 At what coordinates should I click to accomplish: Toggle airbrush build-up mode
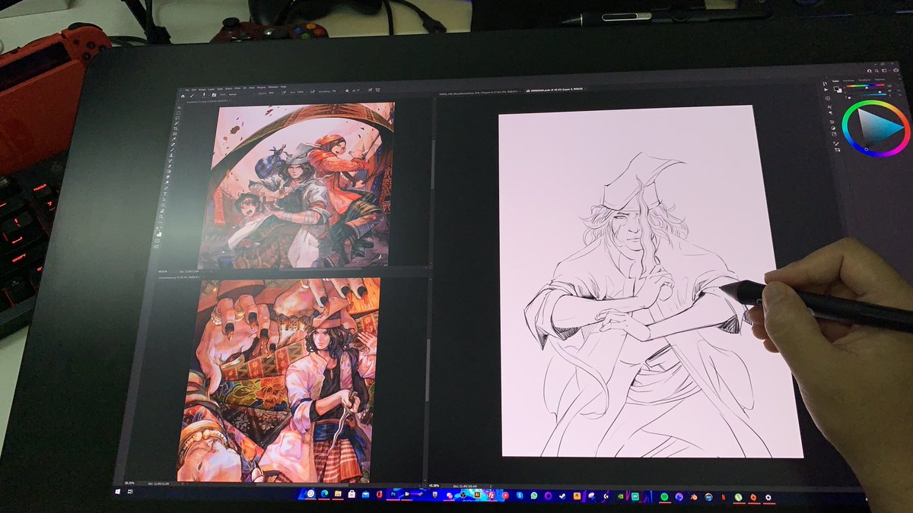coord(312,92)
